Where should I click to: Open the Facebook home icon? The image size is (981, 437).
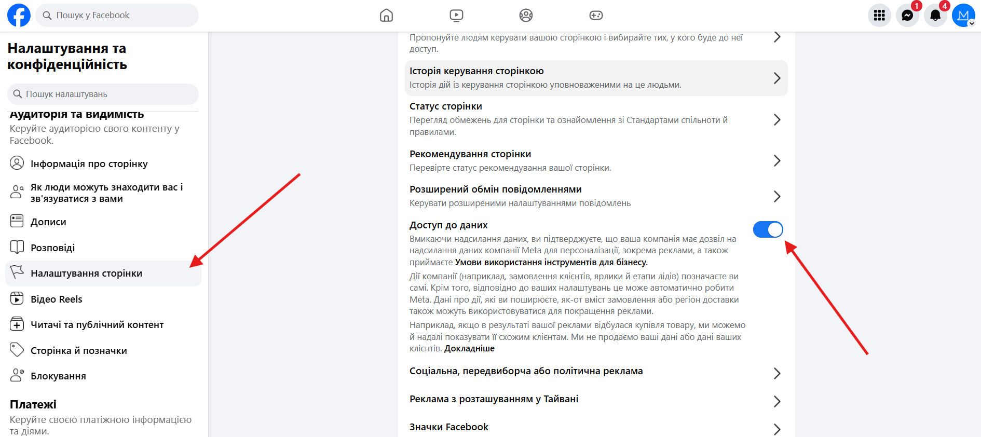pos(386,16)
